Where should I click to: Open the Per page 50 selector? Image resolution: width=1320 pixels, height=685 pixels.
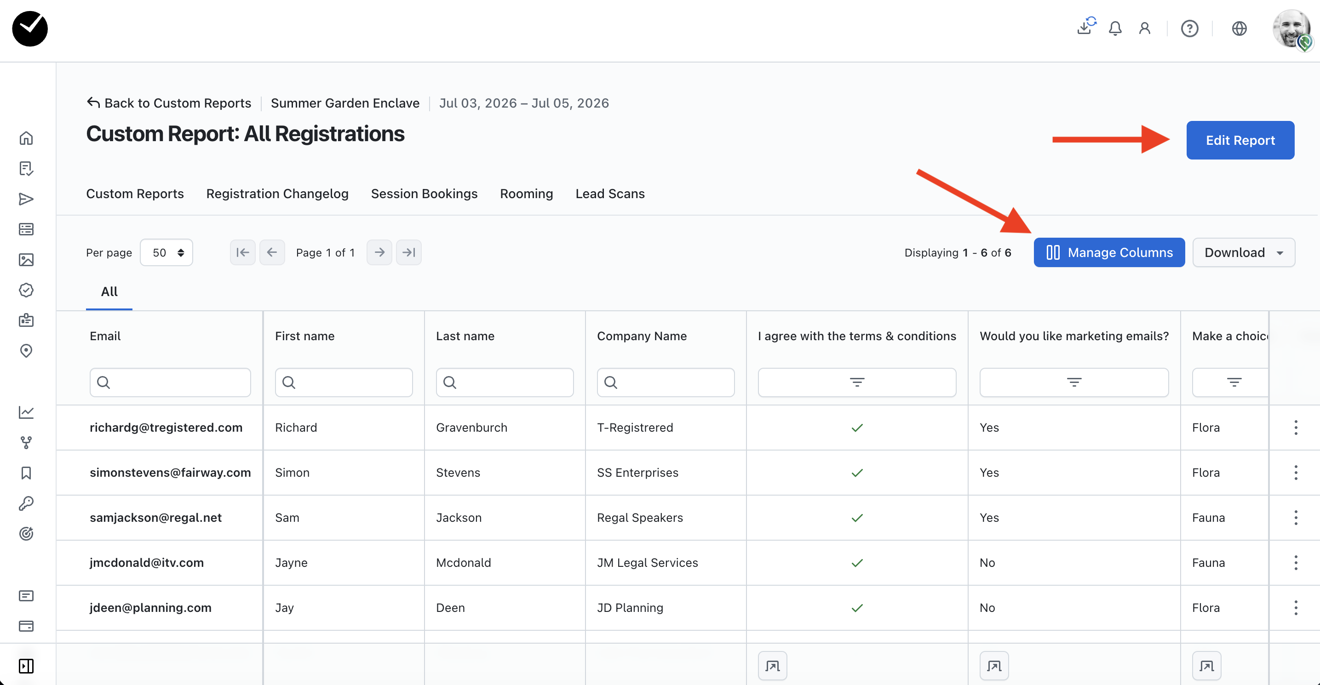click(x=166, y=252)
